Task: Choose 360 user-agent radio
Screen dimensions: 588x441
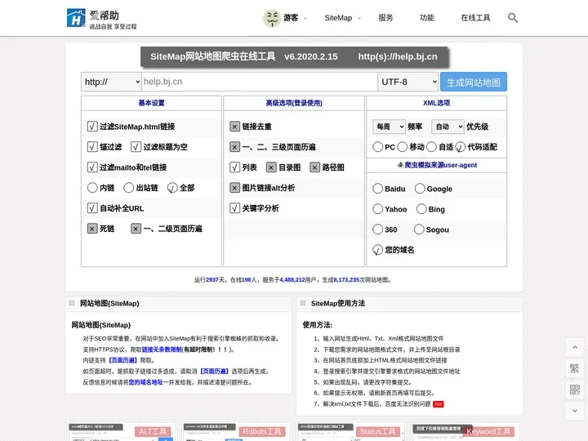Action: click(x=377, y=229)
